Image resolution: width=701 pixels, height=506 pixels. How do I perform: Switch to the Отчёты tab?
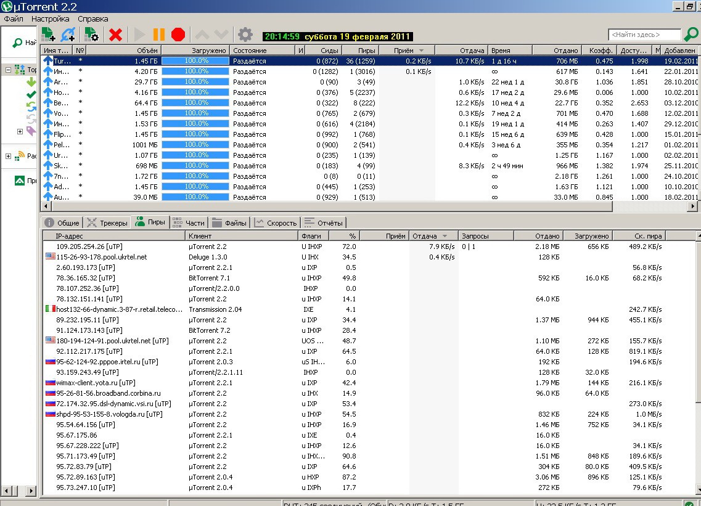(324, 222)
